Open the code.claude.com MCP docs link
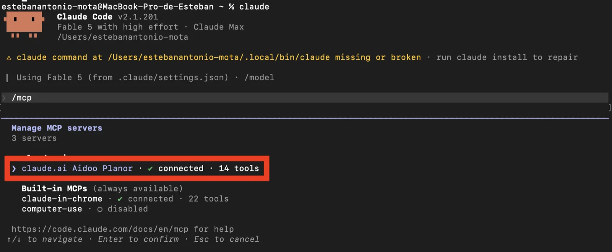This screenshot has width=612, height=252. pyautogui.click(x=100, y=229)
